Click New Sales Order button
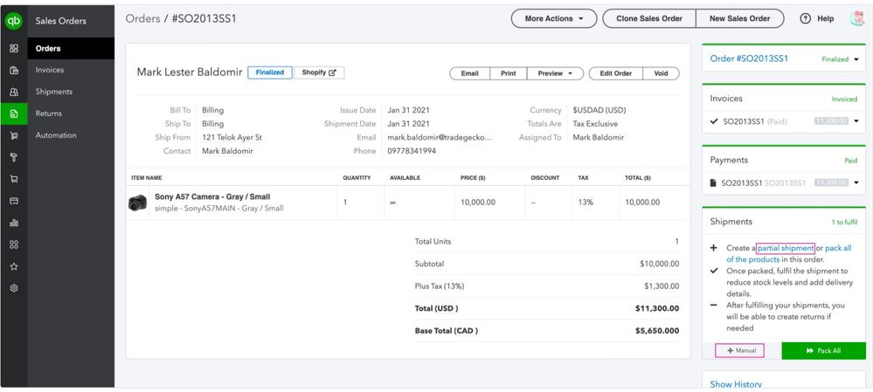873x392 pixels. pos(739,18)
